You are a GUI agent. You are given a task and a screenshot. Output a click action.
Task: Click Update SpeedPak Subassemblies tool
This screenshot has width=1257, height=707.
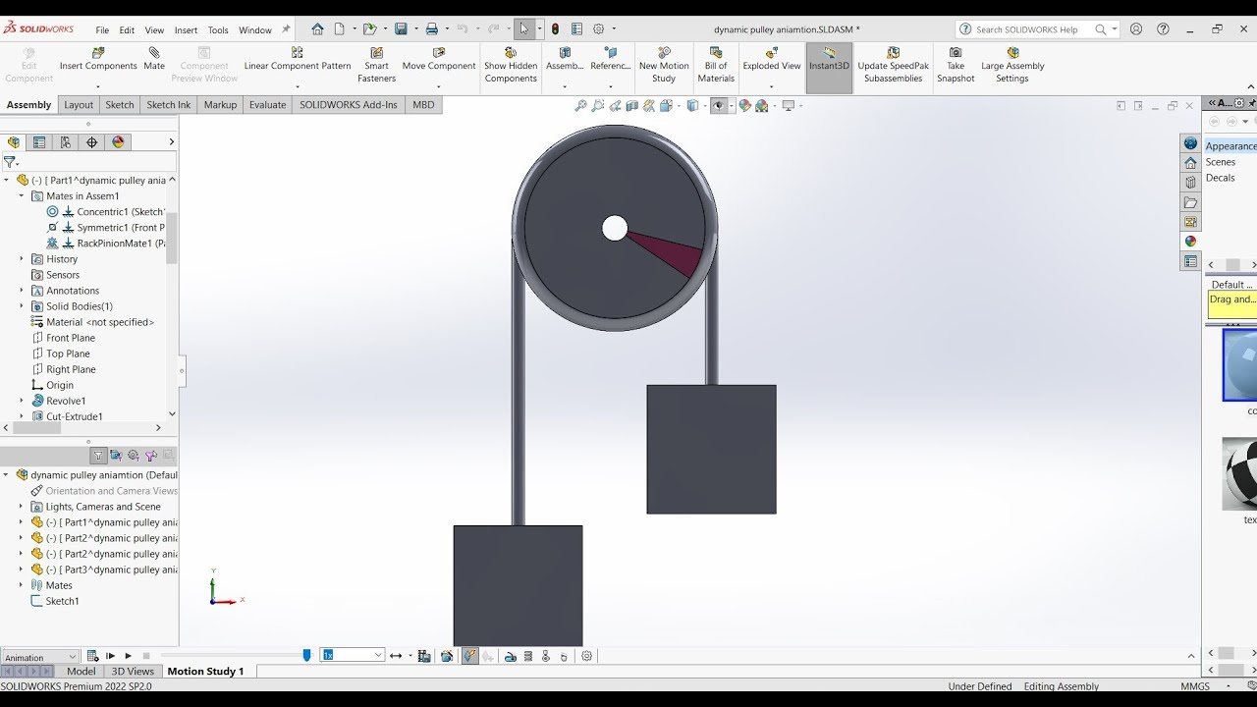[x=893, y=65]
